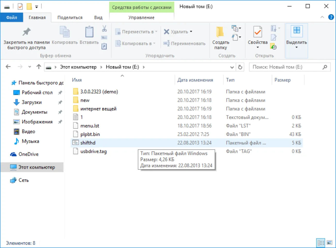Open the recent locations dropdown arrow

[30, 67]
